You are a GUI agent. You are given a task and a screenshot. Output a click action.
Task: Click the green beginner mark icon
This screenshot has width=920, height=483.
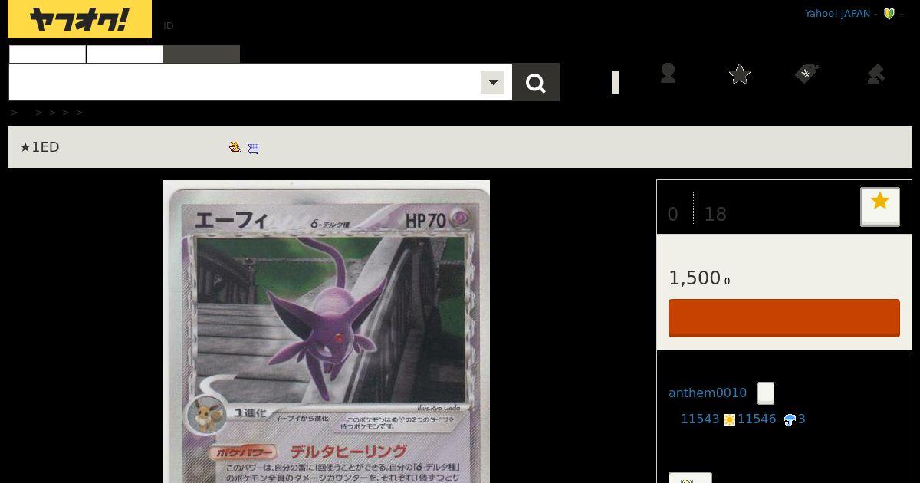[889, 13]
